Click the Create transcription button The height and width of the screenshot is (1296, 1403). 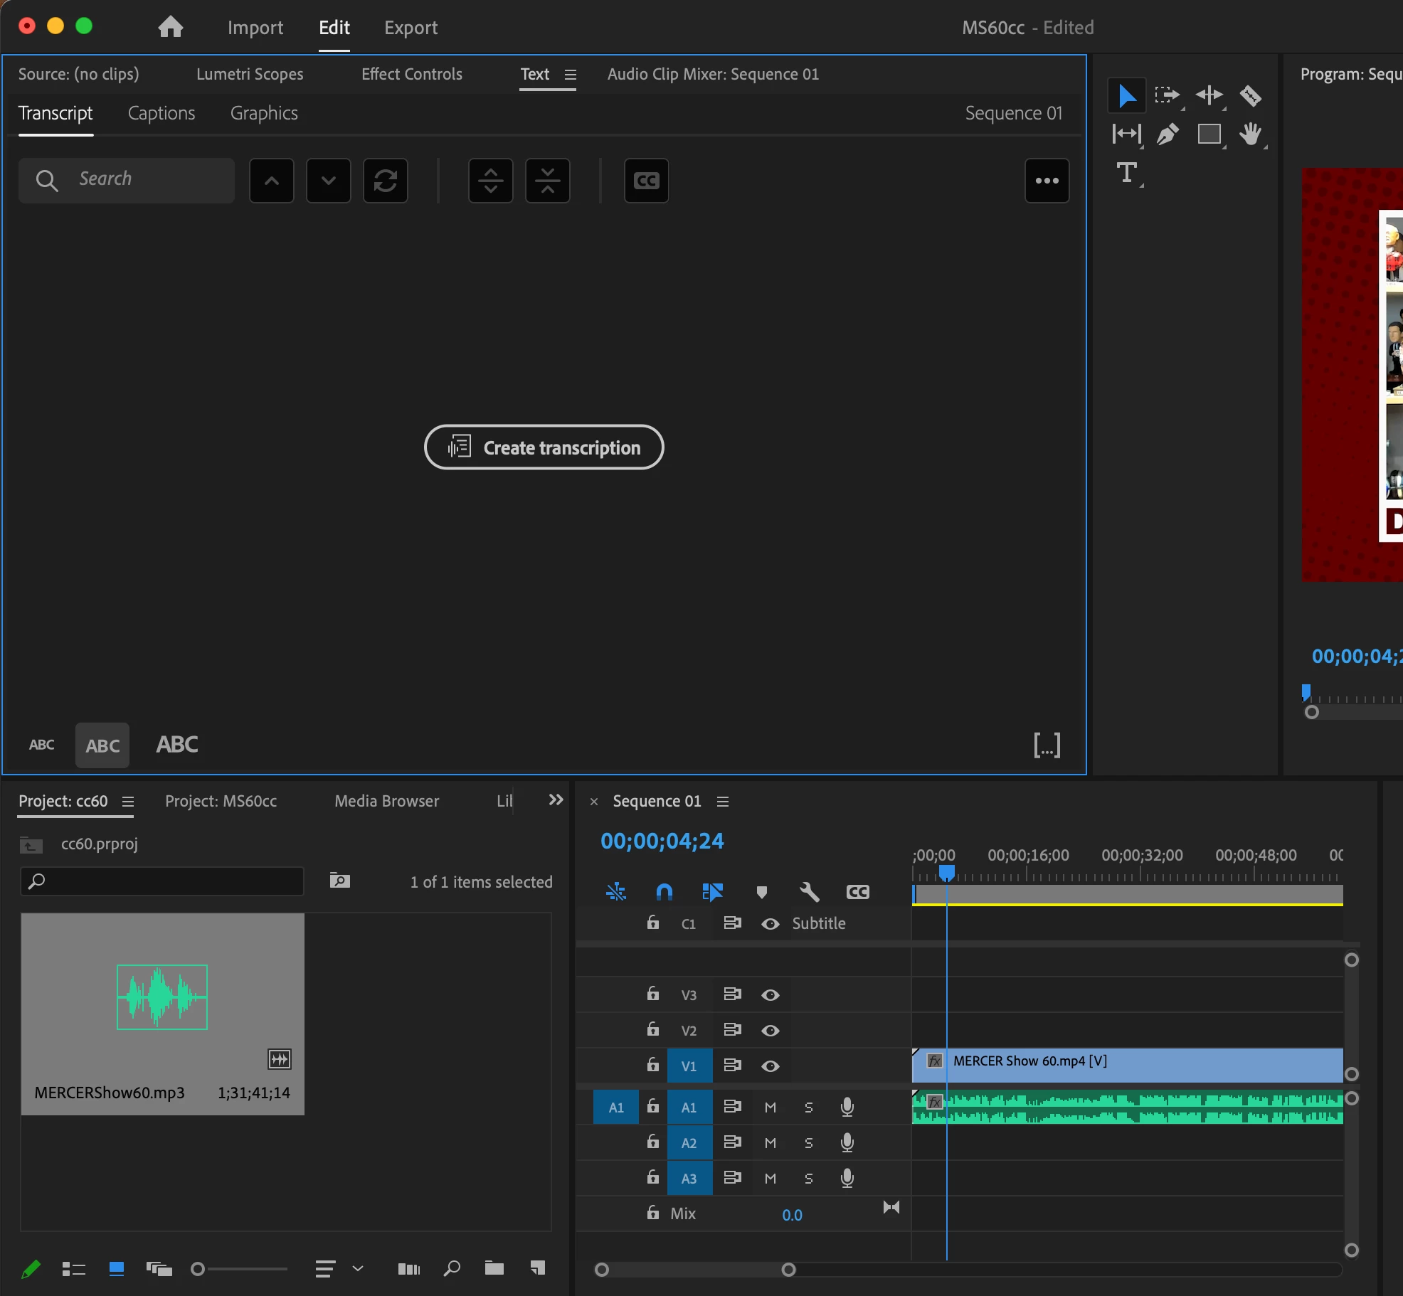tap(544, 447)
